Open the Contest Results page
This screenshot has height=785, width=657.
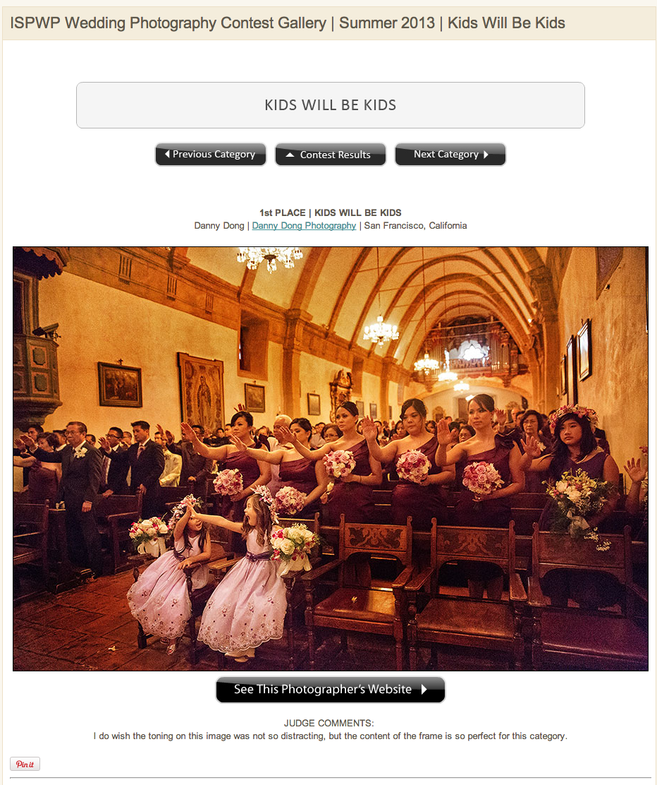331,154
